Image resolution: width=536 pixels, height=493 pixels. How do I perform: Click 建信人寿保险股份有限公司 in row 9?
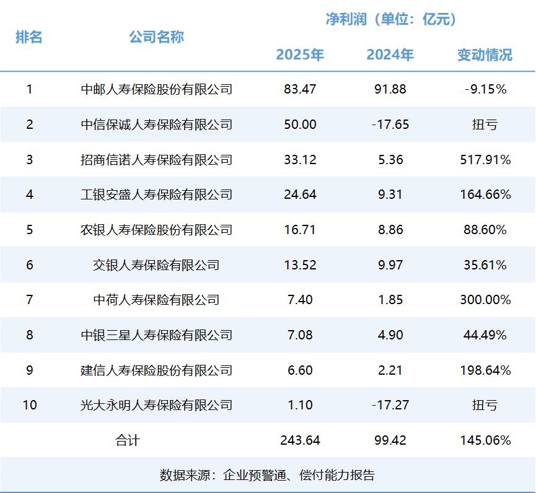click(x=156, y=370)
